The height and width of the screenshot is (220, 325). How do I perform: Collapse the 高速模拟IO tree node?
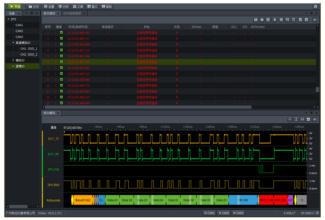click(x=13, y=43)
